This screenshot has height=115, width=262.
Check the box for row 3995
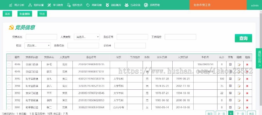coord(9,79)
